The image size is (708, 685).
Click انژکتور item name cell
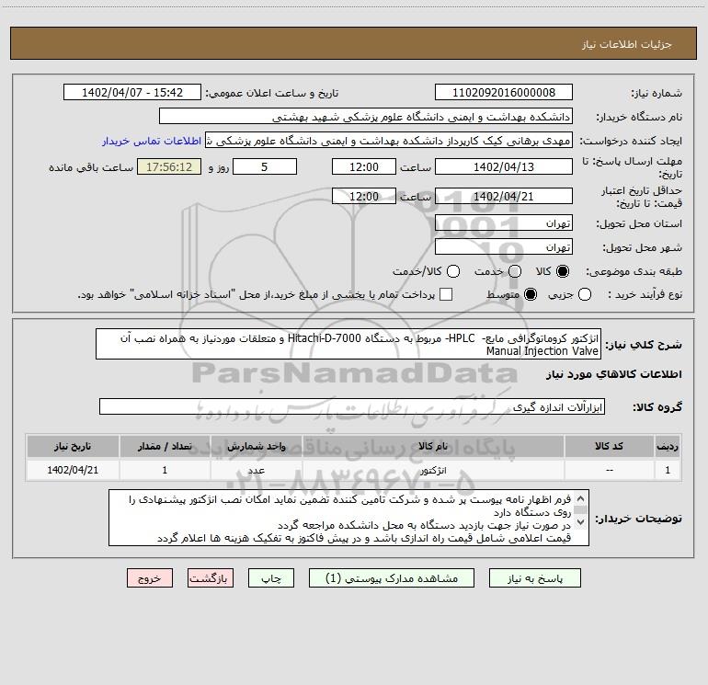(433, 470)
